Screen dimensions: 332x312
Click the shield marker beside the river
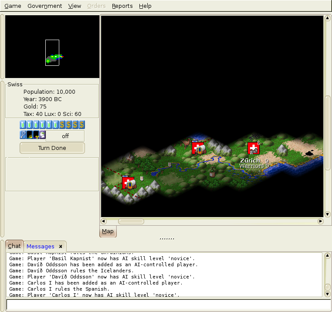click(x=169, y=165)
